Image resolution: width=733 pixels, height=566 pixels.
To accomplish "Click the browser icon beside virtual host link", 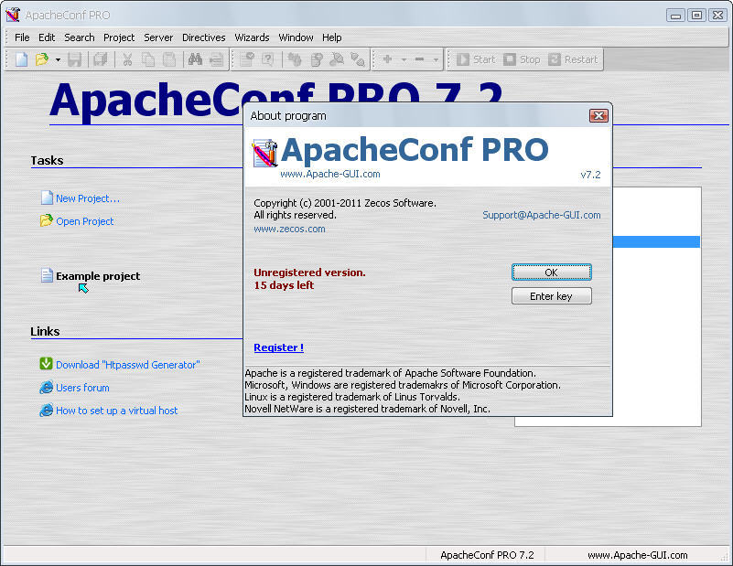I will point(47,410).
